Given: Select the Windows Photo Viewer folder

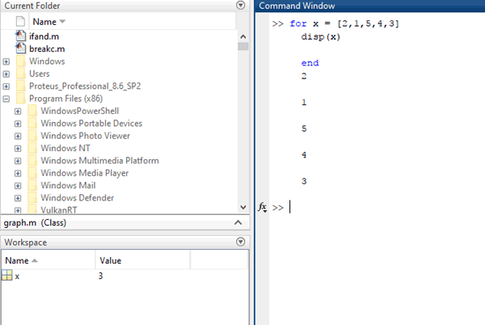Looking at the screenshot, I should (86, 136).
